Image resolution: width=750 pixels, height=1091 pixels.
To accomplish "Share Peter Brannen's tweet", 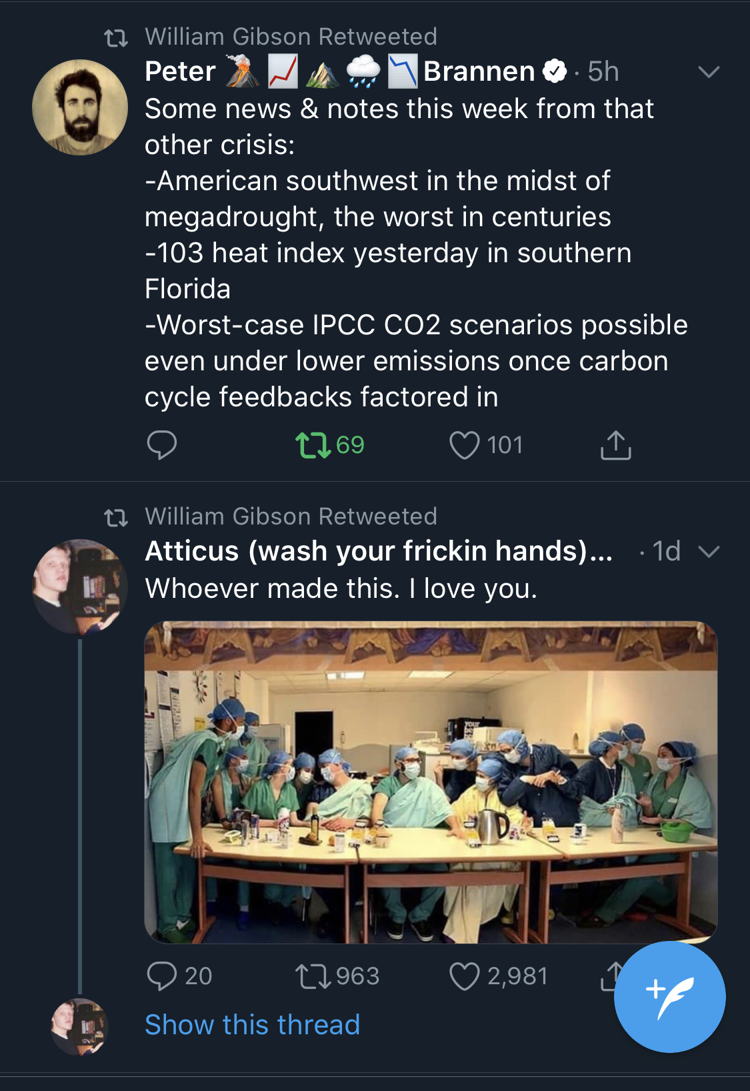I will (x=615, y=445).
